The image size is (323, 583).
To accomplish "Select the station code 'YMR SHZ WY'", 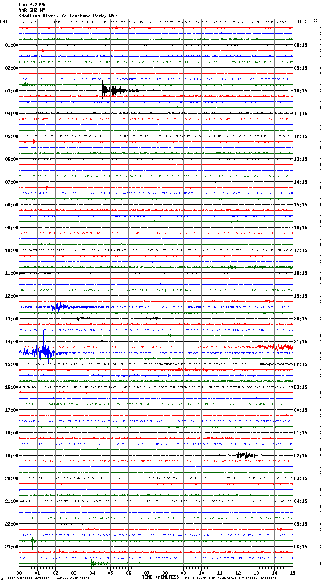I will (x=32, y=10).
